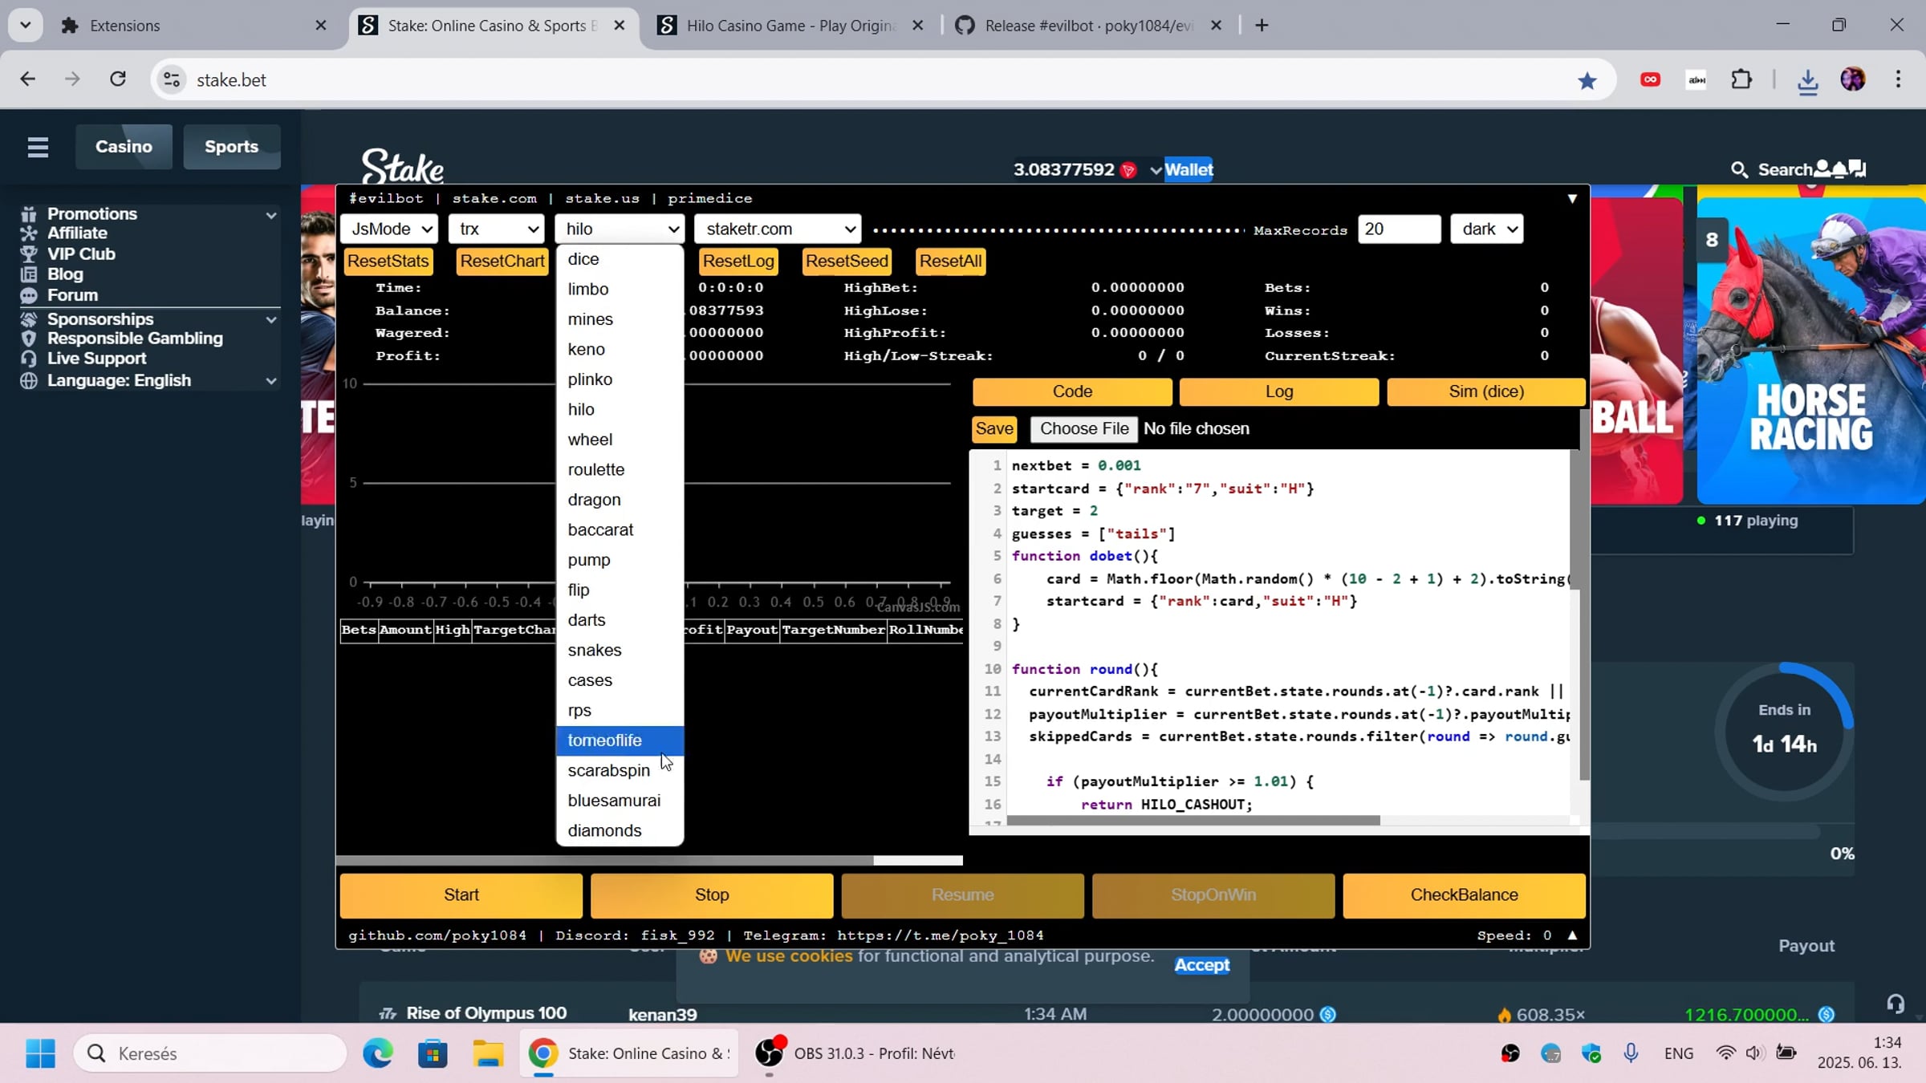Viewport: 1926px width, 1083px height.
Task: Click the bookmark star in the address bar
Action: tap(1587, 80)
